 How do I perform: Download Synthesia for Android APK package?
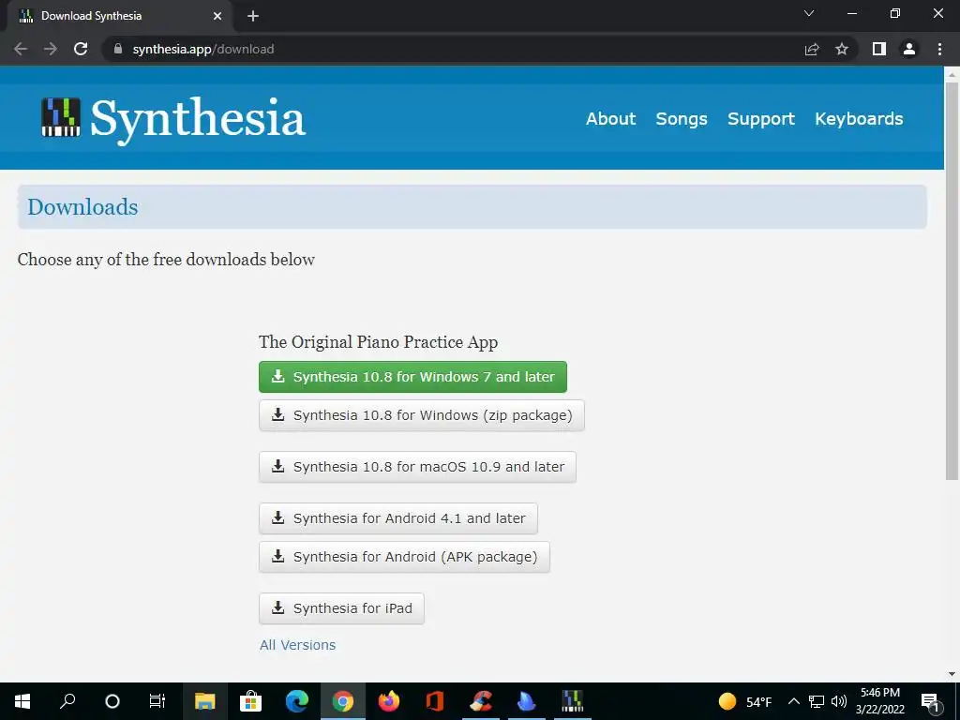(x=404, y=557)
